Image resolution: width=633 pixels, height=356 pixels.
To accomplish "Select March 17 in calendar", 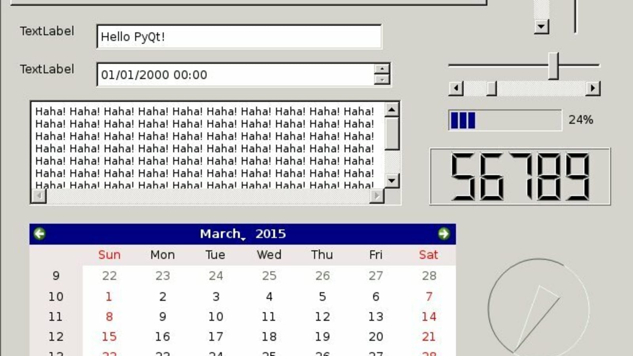I will tap(216, 337).
